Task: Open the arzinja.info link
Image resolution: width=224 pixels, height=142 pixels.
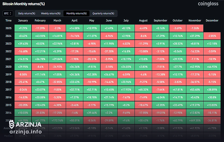Action: 25,132
